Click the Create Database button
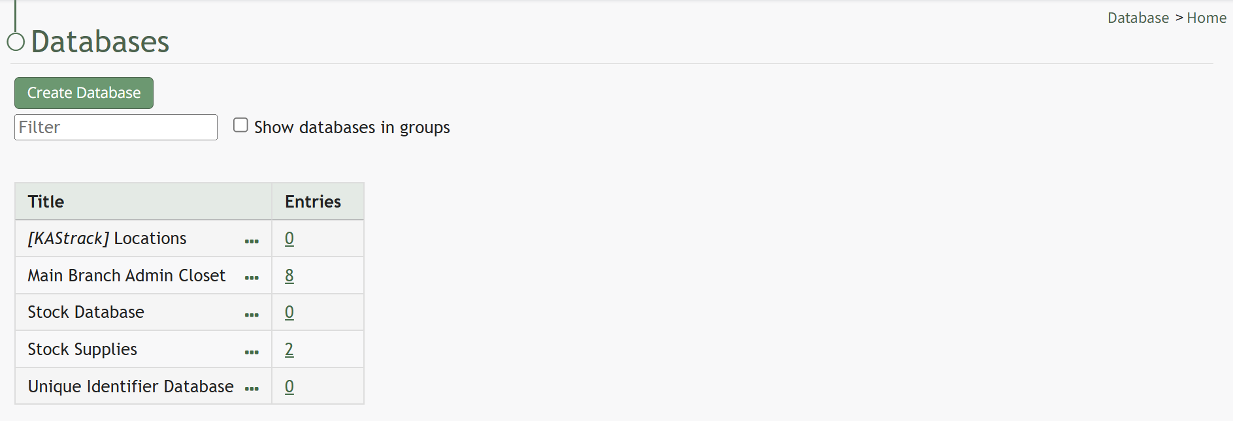 click(84, 93)
